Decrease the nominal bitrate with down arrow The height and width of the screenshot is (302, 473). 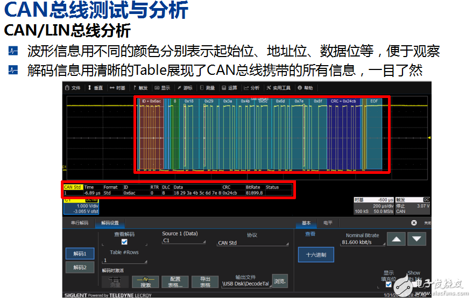click(416, 239)
